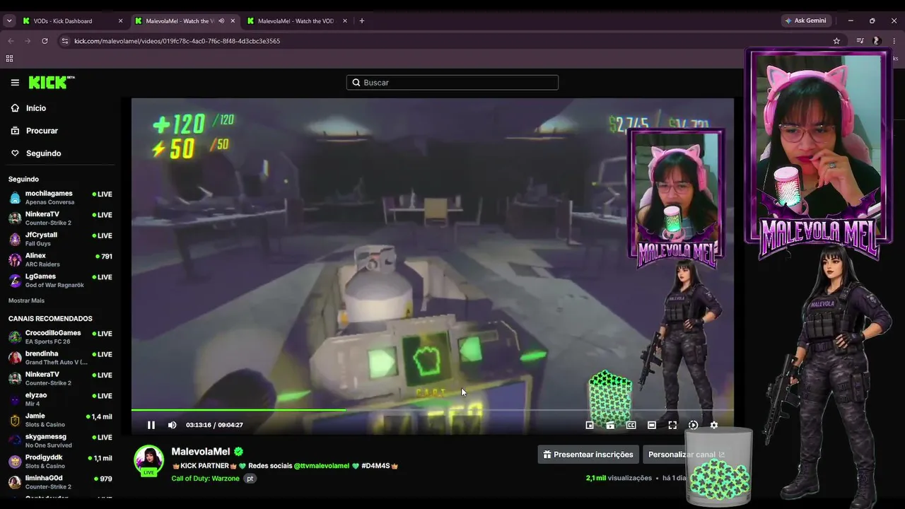Open the browser profile avatar
The image size is (905, 509).
[x=877, y=41]
